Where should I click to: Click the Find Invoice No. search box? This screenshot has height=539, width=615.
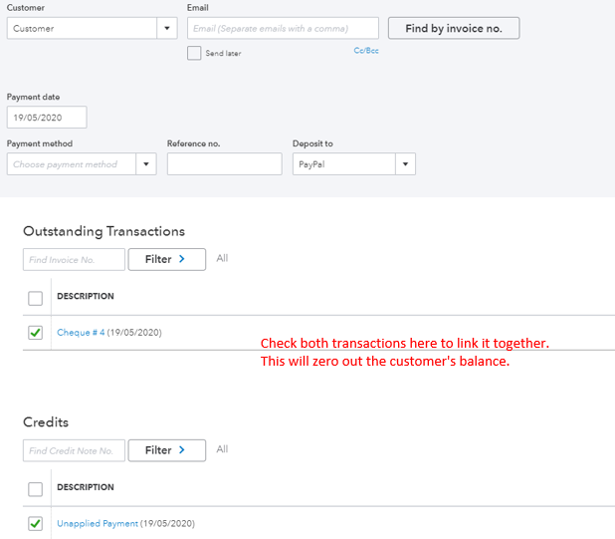74,259
